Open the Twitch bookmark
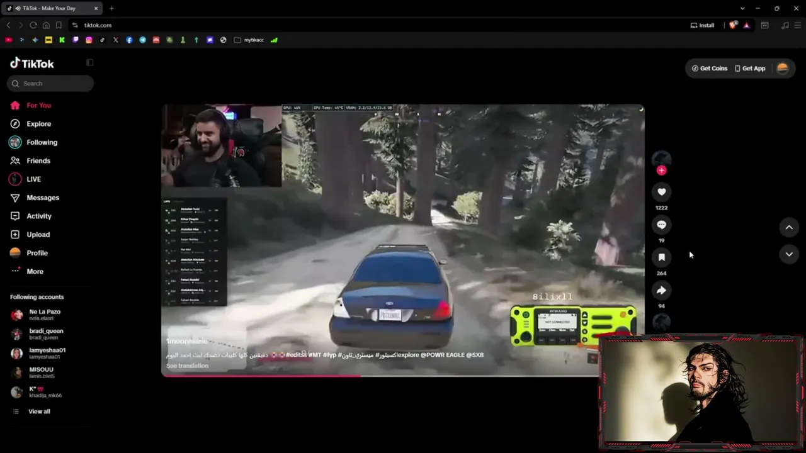 76,40
